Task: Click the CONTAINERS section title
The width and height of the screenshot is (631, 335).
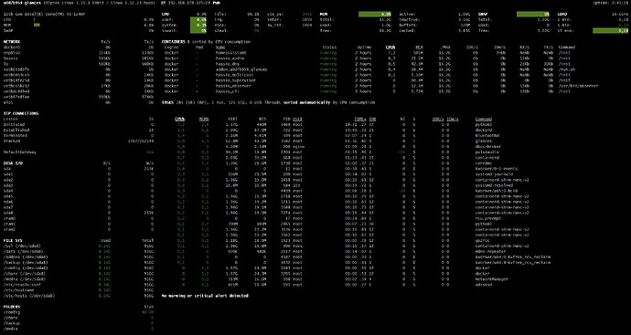Action: tap(174, 41)
